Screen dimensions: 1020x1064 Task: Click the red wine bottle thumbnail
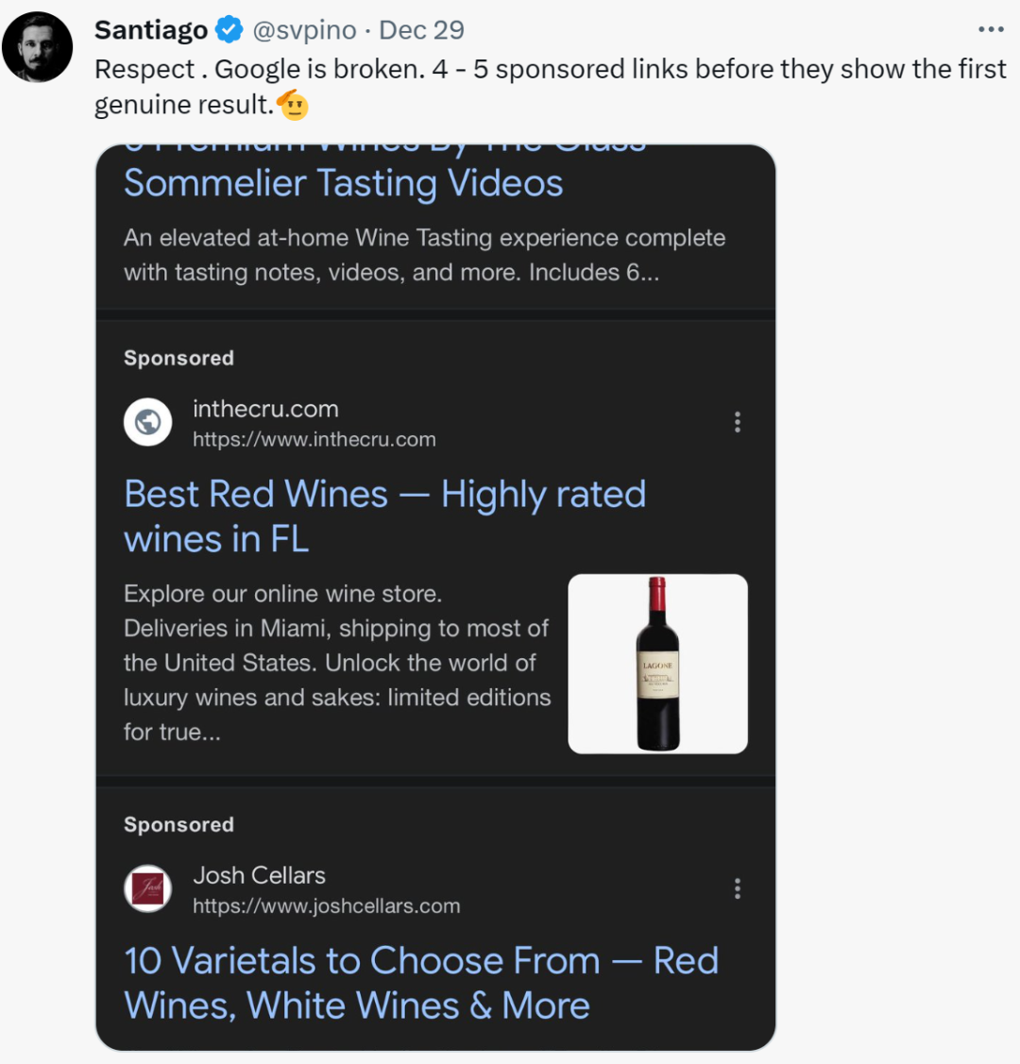[657, 664]
